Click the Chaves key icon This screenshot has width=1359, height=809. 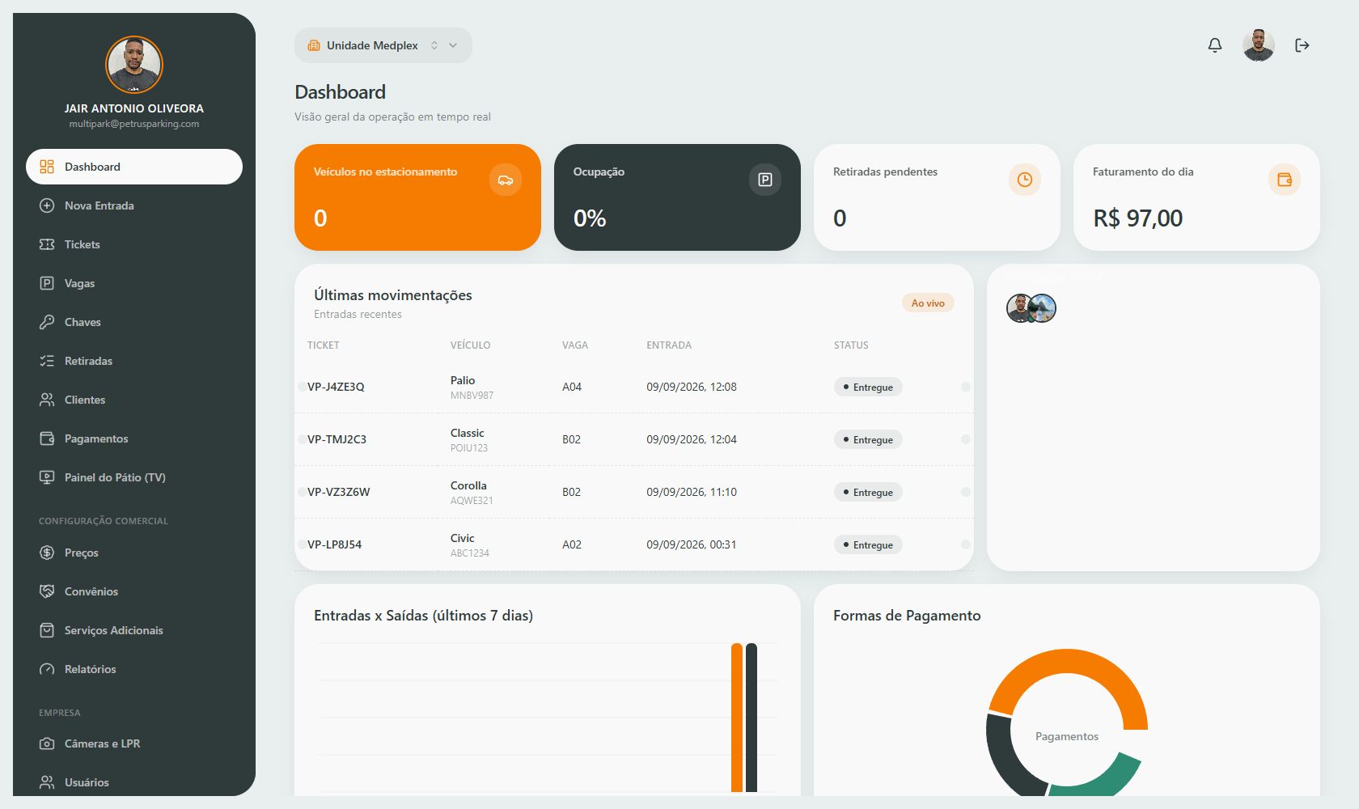click(47, 322)
